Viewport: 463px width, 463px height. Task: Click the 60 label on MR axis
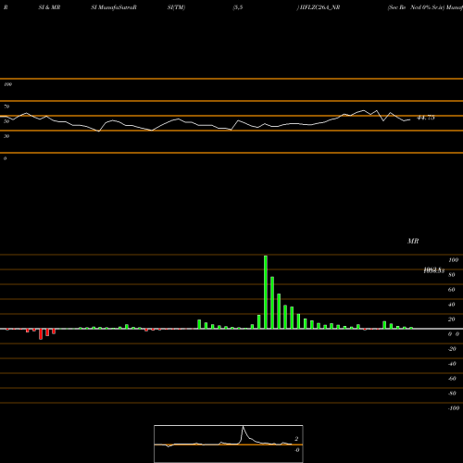coord(451,290)
